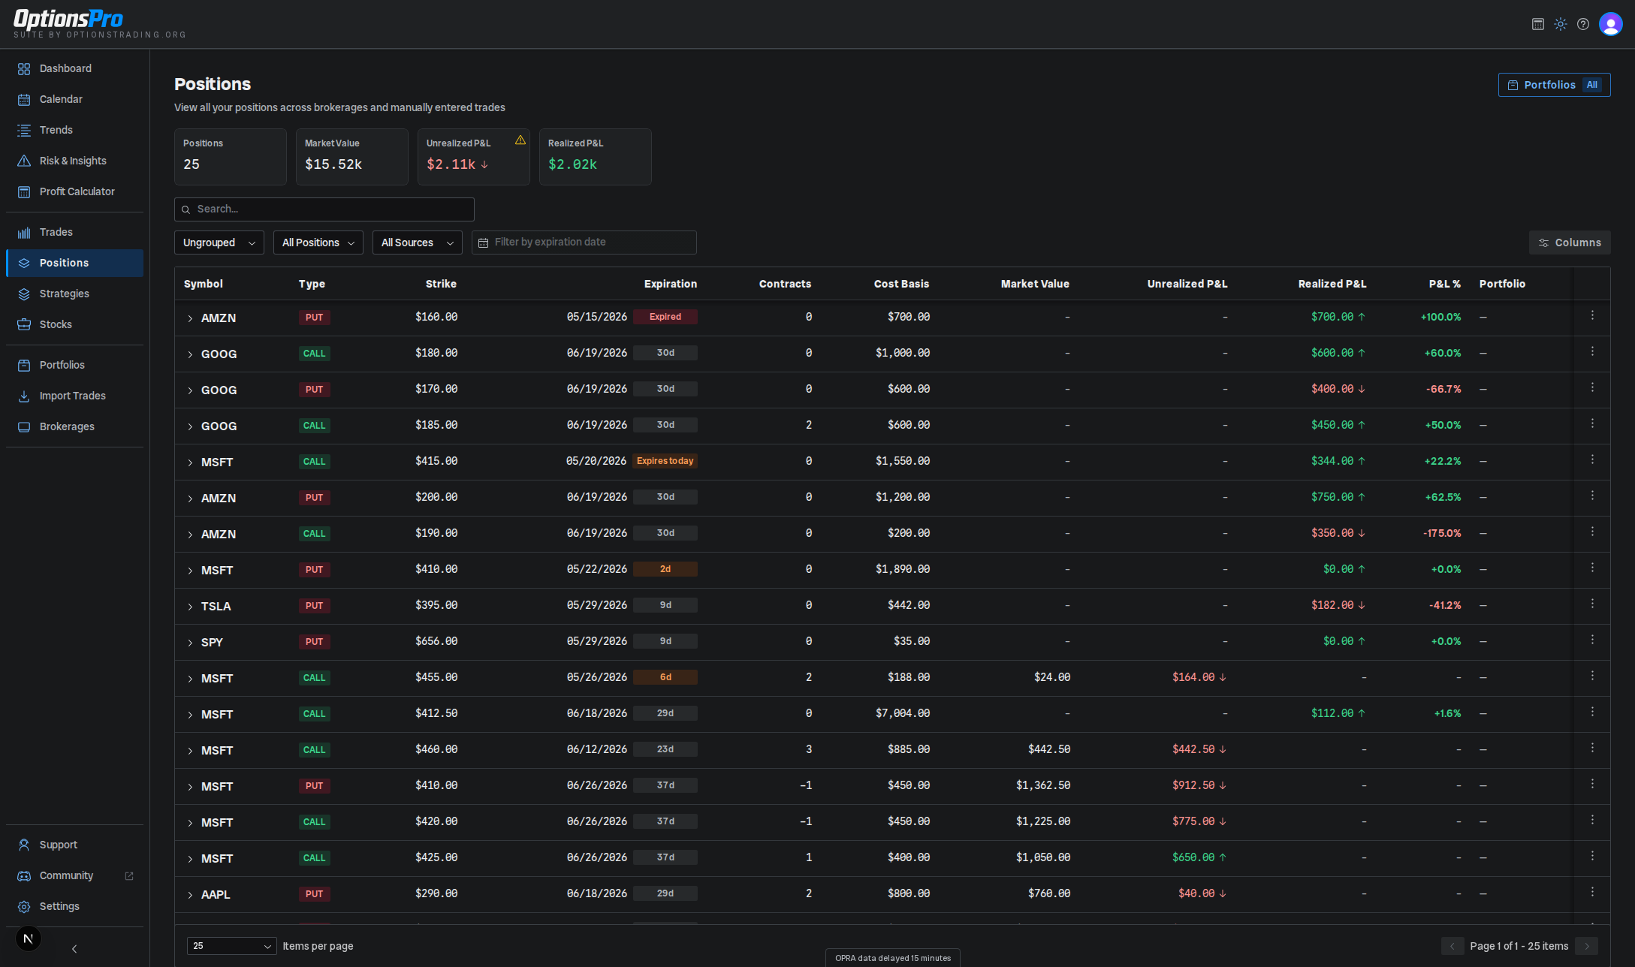Open row actions menu for AMZN $160.00 put

(1592, 316)
